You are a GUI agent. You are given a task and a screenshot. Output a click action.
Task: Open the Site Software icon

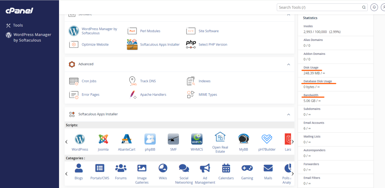[x=191, y=31]
